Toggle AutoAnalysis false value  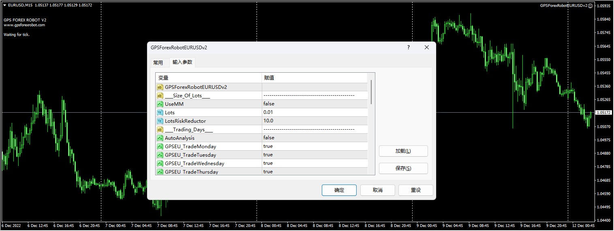269,138
